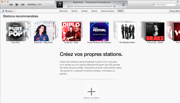Screen dimensions: 180x103
Task: Switch to the Morceaux tab
Action: [64, 11]
